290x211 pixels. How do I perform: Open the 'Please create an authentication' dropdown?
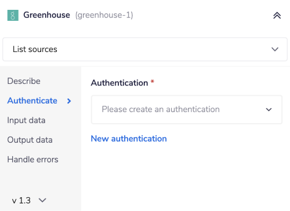pos(187,109)
